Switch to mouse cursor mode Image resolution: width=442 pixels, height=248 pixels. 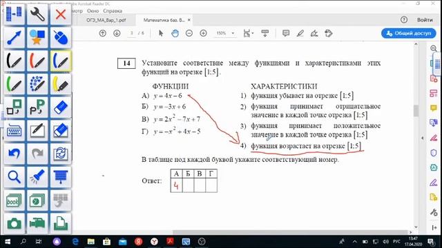click(x=61, y=37)
